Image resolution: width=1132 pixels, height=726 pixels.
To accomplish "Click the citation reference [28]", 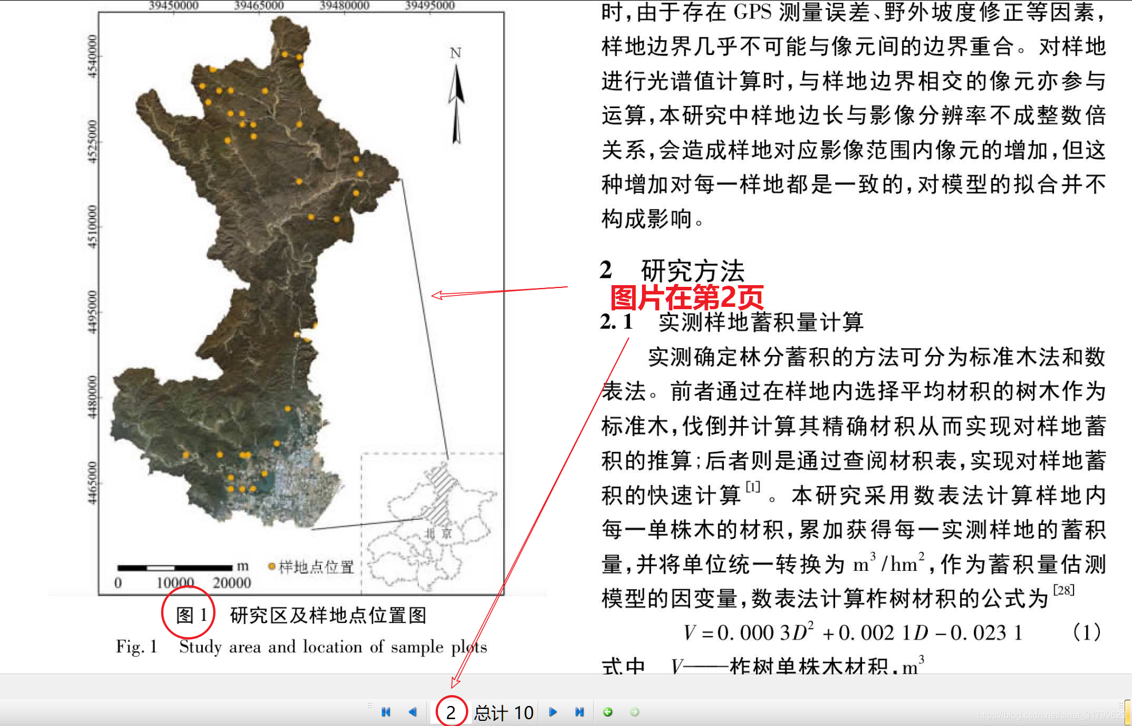I will coord(1064,590).
